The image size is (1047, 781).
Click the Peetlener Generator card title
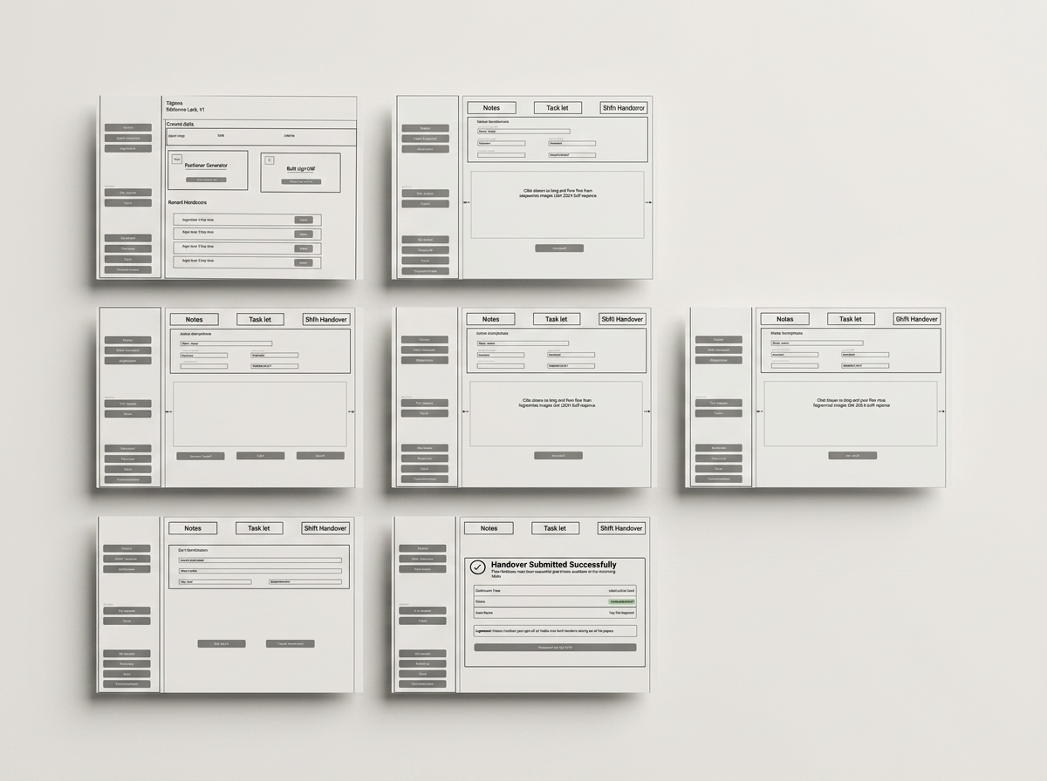(206, 165)
